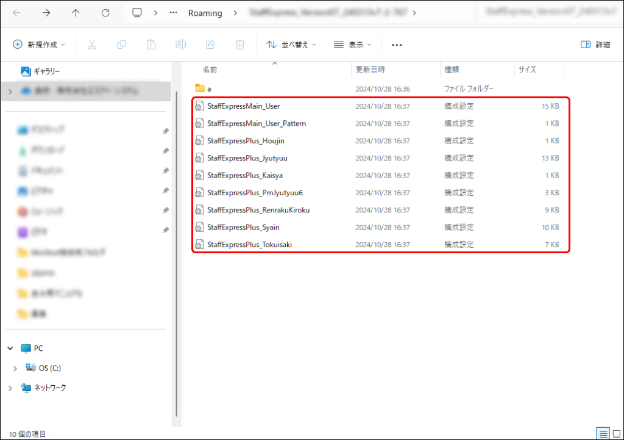
Task: Expand the blurred cloud item in sidebar
Action: (x=10, y=92)
